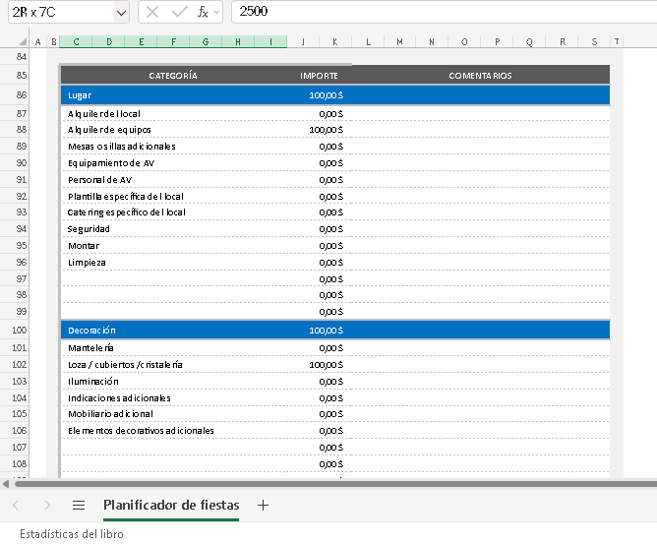Go to next sheet using right arrow
Image resolution: width=657 pixels, height=544 pixels.
[x=45, y=505]
